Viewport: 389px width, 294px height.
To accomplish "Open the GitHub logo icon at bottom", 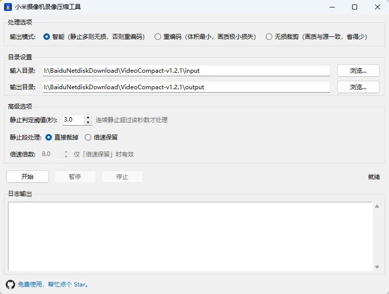I will point(10,285).
